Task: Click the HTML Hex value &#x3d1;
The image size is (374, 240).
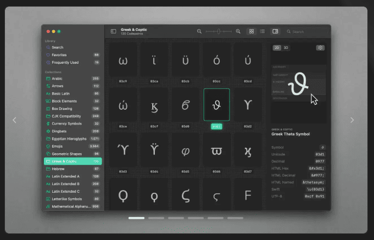Action: coord(316,168)
